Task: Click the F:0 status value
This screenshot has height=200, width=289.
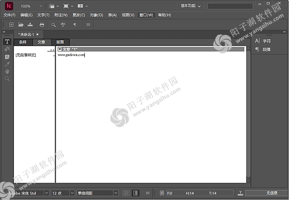Action: coord(170,193)
